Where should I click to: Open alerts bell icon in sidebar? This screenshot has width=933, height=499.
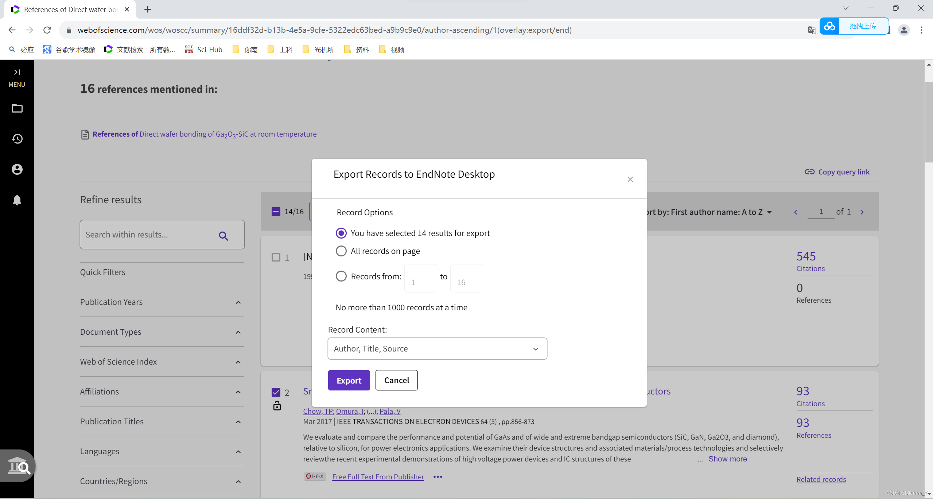point(17,200)
